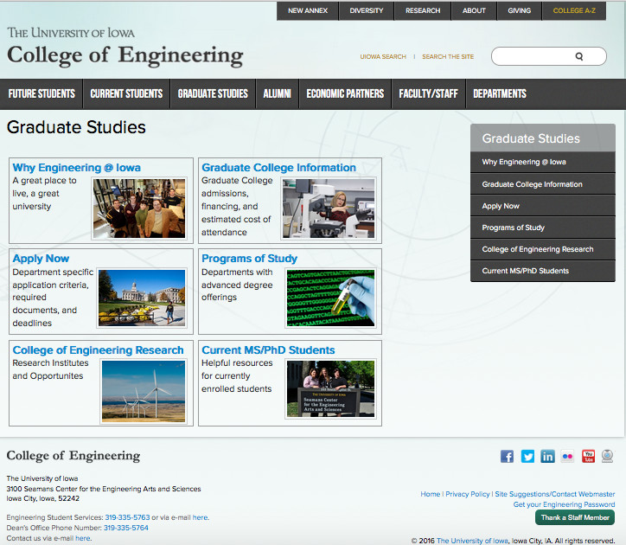This screenshot has height=545, width=626.
Task: Open the Facebook icon in footer
Action: pyautogui.click(x=508, y=456)
